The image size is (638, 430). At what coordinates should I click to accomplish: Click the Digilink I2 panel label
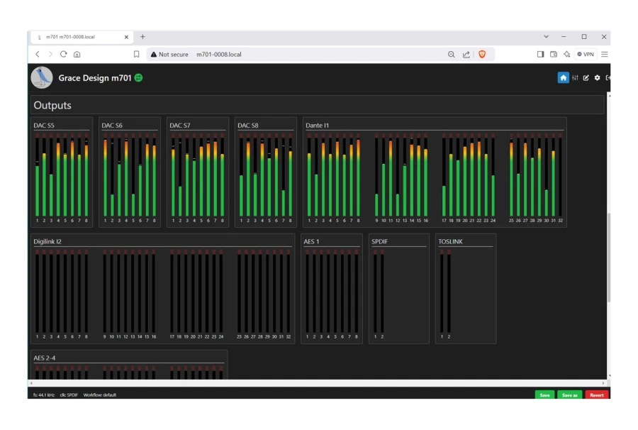tap(47, 241)
